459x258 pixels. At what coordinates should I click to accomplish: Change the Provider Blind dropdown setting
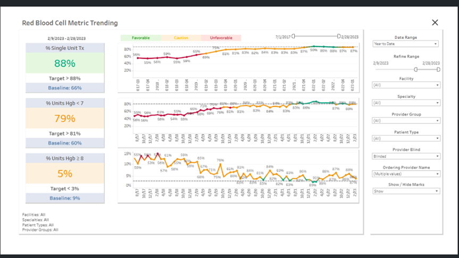point(406,156)
